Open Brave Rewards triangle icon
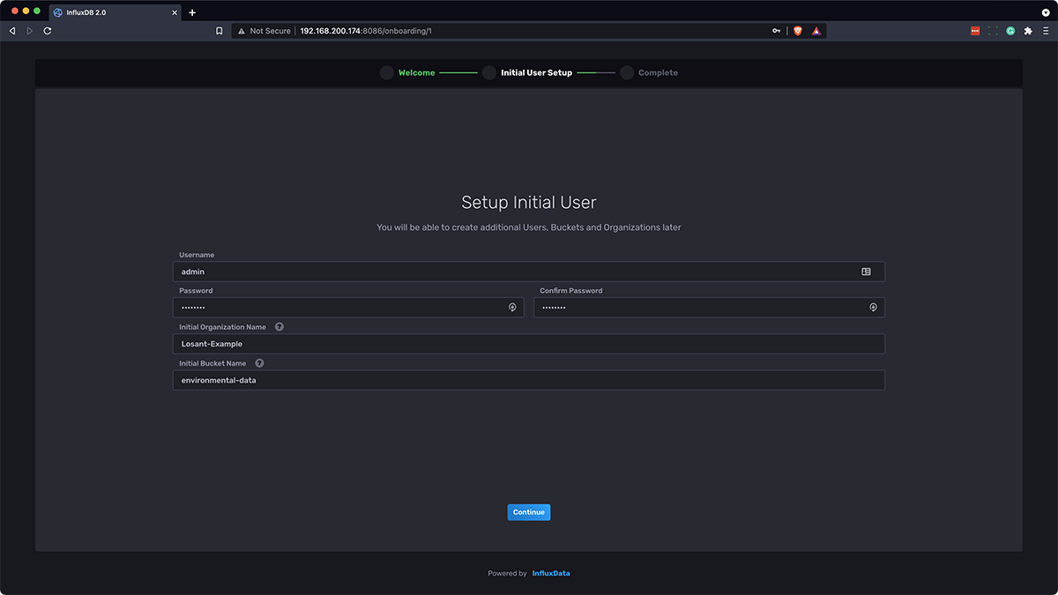Screen dimensions: 1058x595 (816, 31)
